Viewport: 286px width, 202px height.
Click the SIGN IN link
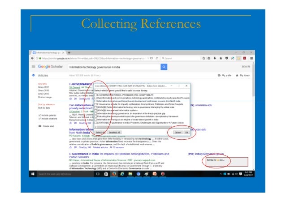(246, 67)
